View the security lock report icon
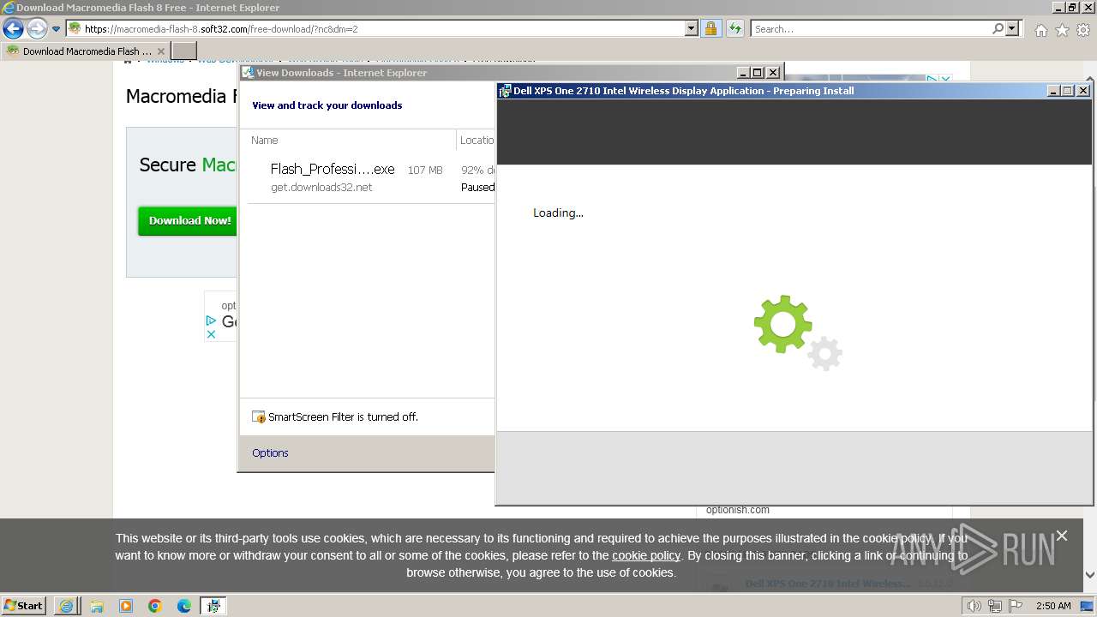This screenshot has height=617, width=1097. click(710, 29)
